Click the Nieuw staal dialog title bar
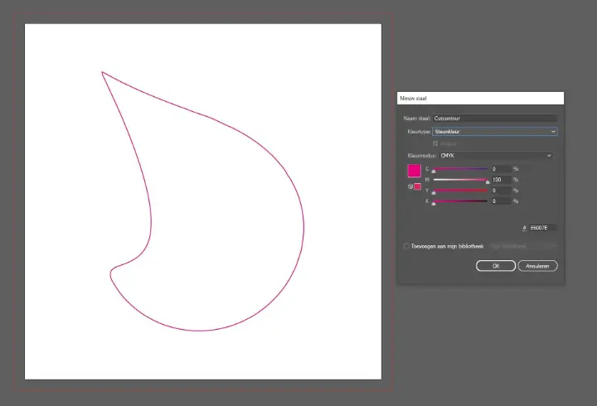 pyautogui.click(x=480, y=98)
